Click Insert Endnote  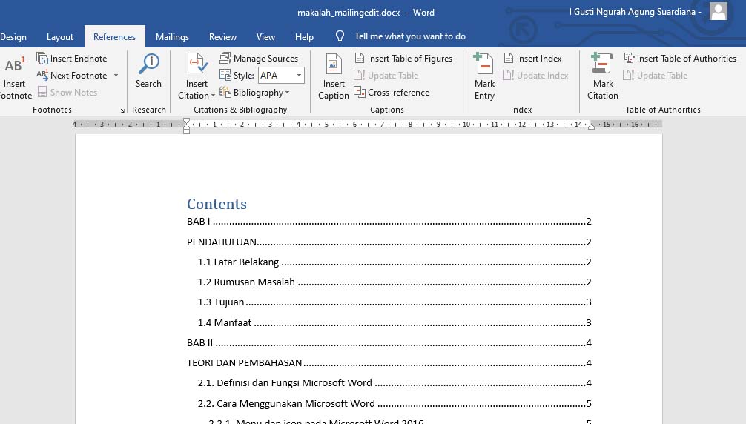point(72,59)
